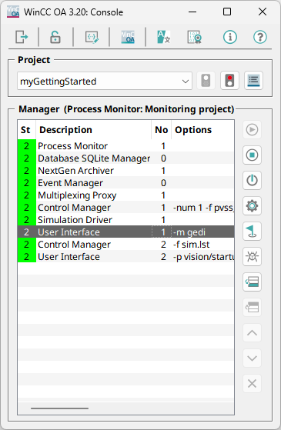The image size is (281, 430).
Task: Open manager properties gear button
Action: pos(252,205)
